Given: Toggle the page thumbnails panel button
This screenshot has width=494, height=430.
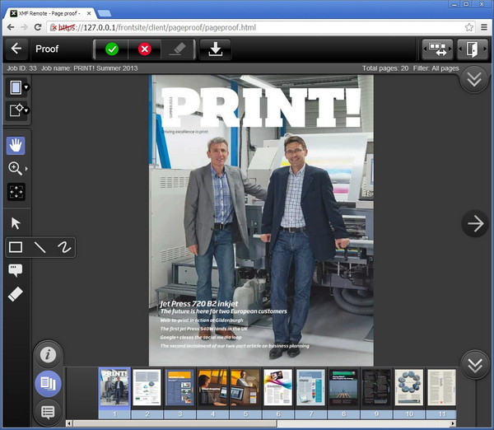Looking at the screenshot, I should click(x=49, y=383).
